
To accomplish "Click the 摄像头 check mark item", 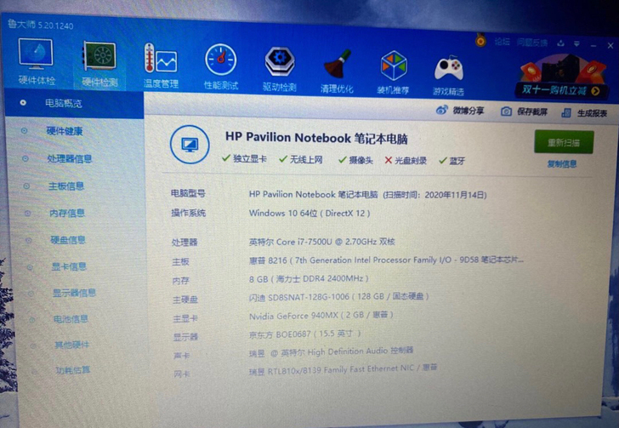I will (355, 160).
